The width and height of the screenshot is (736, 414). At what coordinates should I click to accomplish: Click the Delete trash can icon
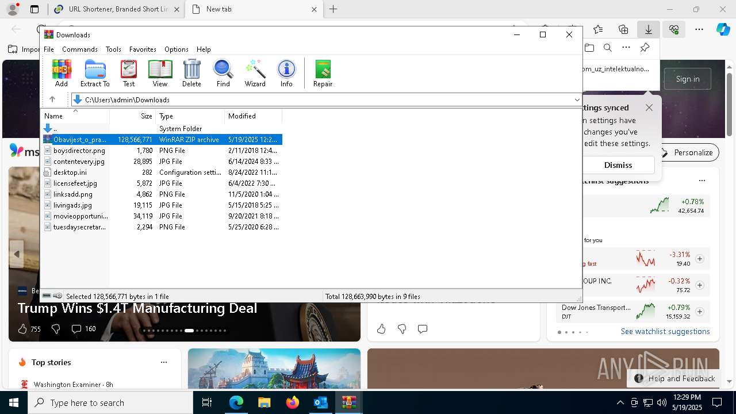click(x=191, y=73)
